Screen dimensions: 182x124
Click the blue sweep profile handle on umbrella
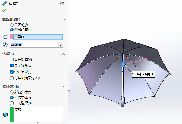point(123,64)
